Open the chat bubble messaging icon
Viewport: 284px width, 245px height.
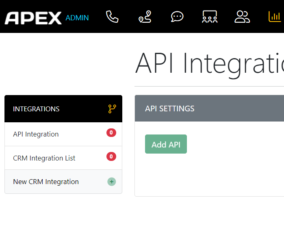(177, 17)
